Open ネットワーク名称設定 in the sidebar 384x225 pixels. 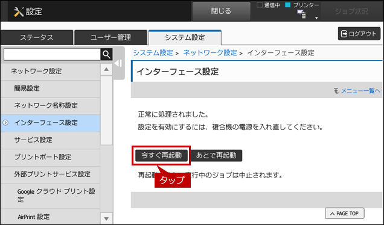51,106
